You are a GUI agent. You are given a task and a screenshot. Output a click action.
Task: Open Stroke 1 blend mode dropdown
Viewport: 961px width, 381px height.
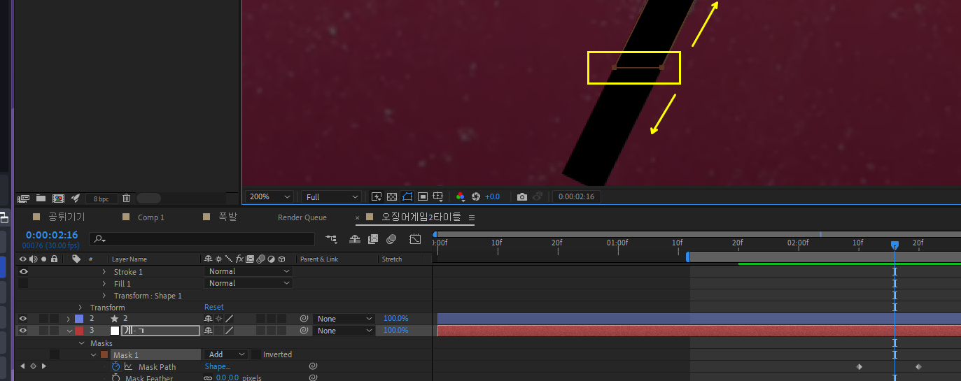(248, 271)
